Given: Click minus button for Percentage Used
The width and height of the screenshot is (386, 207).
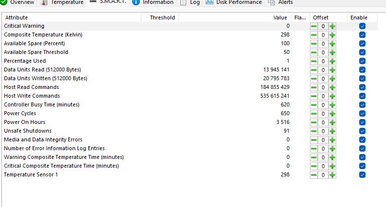Looking at the screenshot, I should click(314, 61).
